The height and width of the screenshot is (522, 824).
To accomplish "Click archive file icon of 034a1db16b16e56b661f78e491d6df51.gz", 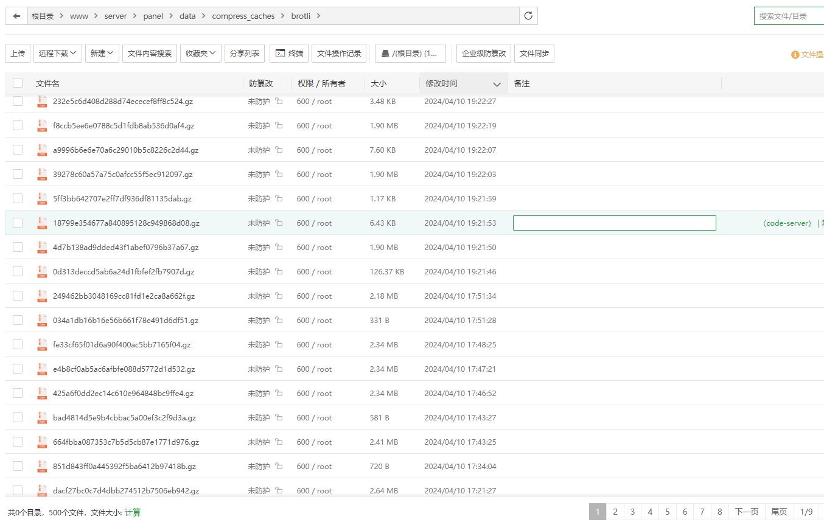I will pyautogui.click(x=42, y=320).
